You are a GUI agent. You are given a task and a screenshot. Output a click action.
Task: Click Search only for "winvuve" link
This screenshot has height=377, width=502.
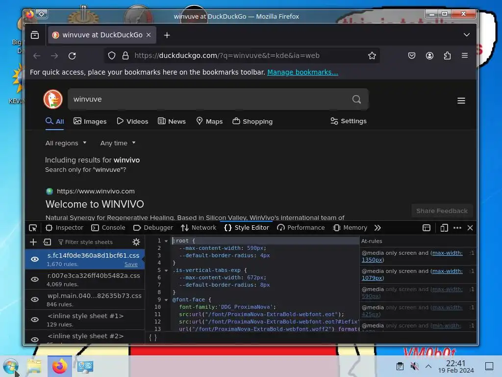tap(85, 169)
